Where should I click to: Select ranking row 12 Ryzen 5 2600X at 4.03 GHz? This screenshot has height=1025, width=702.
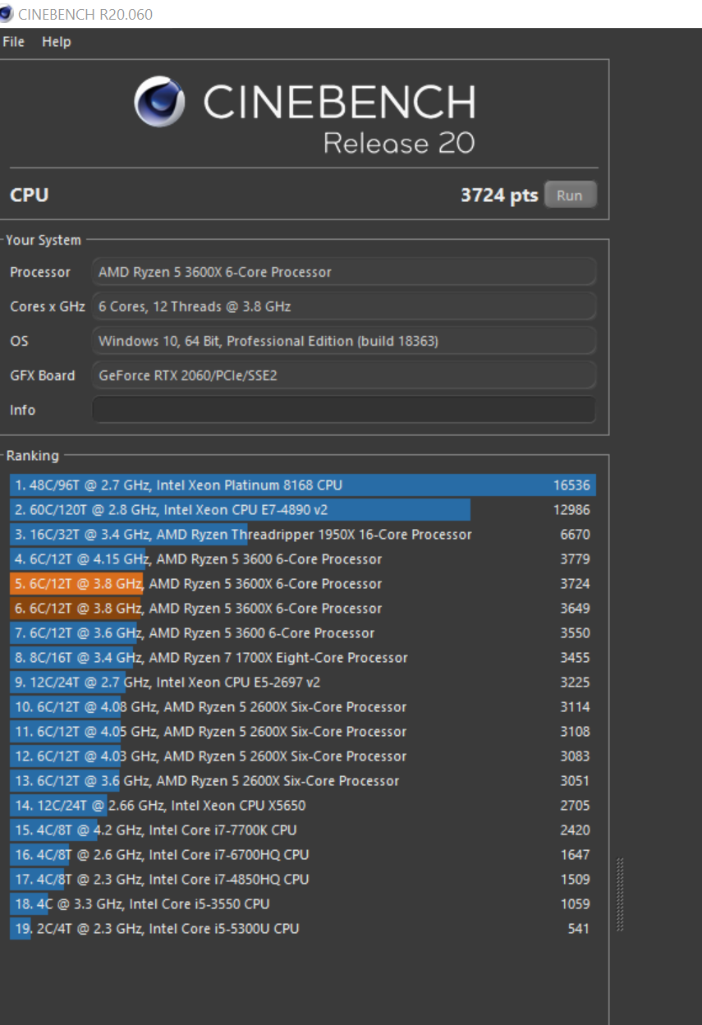[x=303, y=756]
